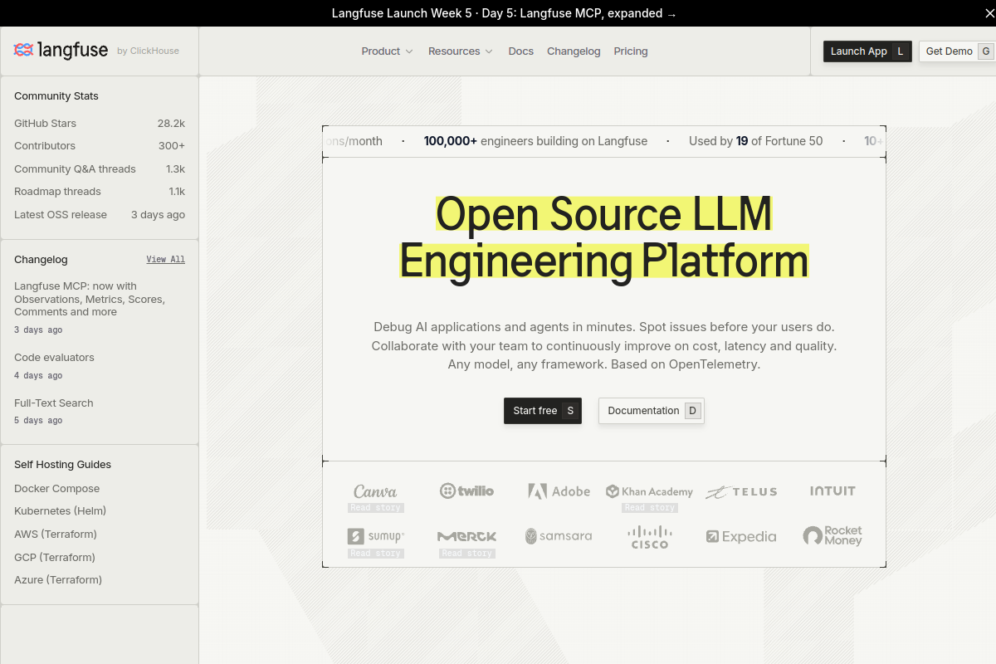Viewport: 996px width, 664px height.
Task: Close the launch week announcement banner
Action: (x=989, y=12)
